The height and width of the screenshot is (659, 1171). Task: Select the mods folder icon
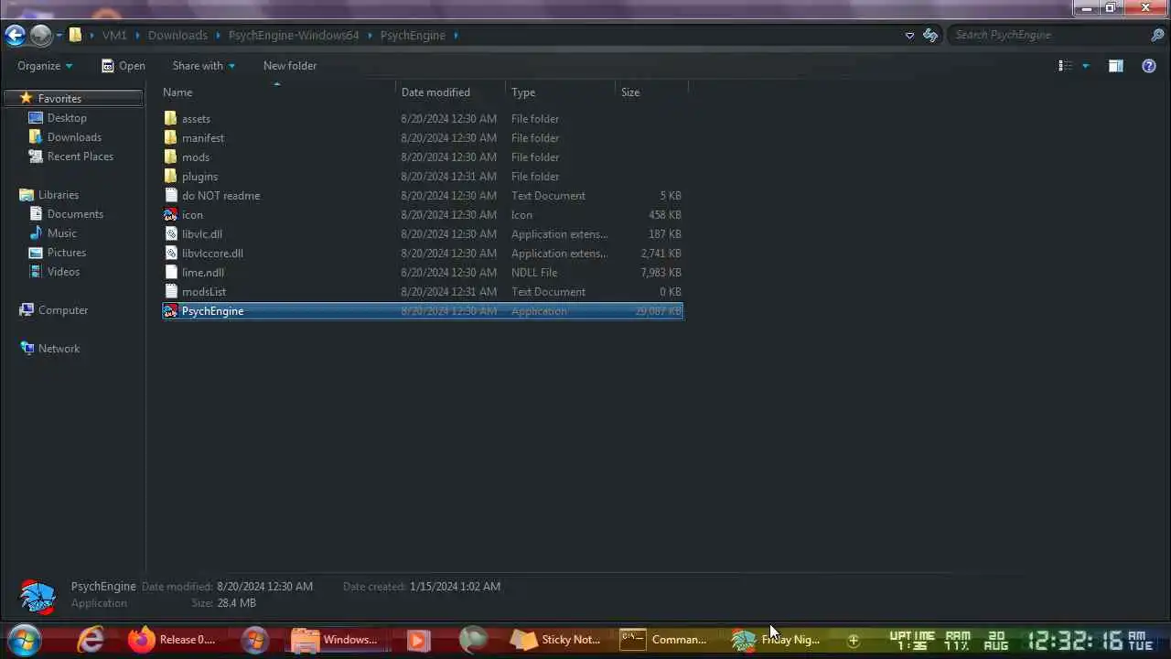pyautogui.click(x=170, y=157)
